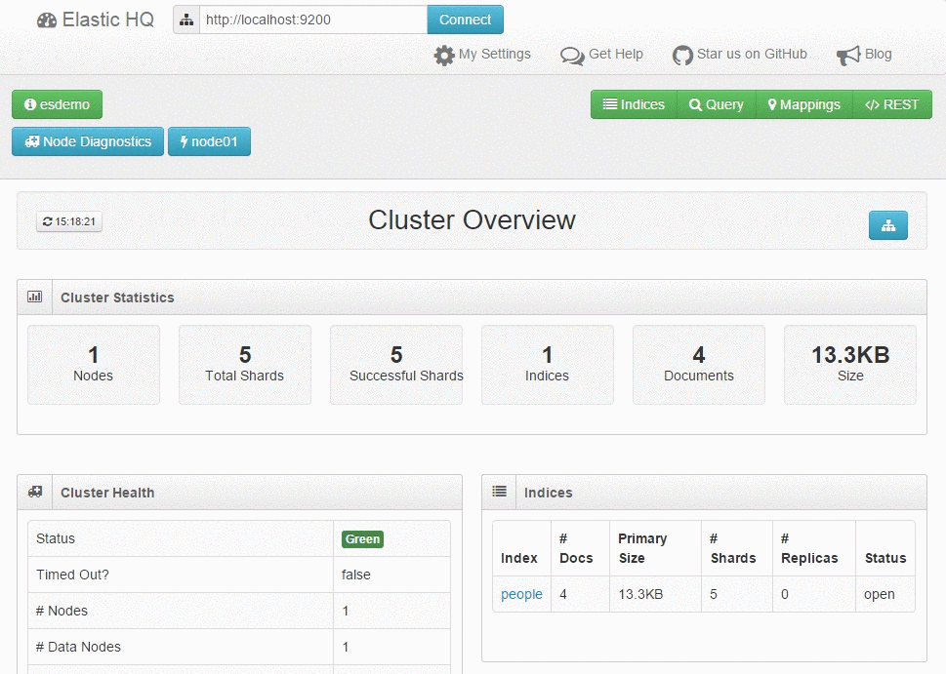Image resolution: width=946 pixels, height=674 pixels.
Task: Open the Query menu item
Action: (x=717, y=104)
